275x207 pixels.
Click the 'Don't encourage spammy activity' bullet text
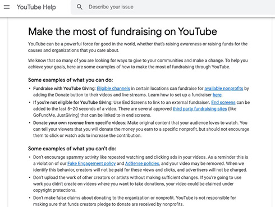(141, 163)
